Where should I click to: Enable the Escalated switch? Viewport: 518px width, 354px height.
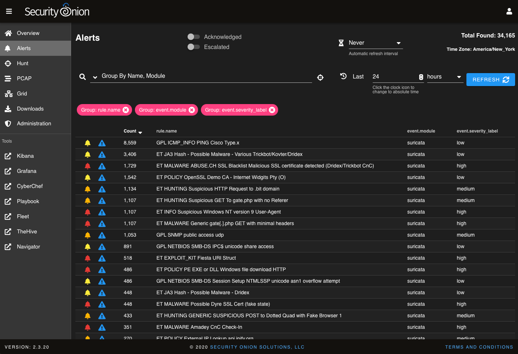coord(194,47)
